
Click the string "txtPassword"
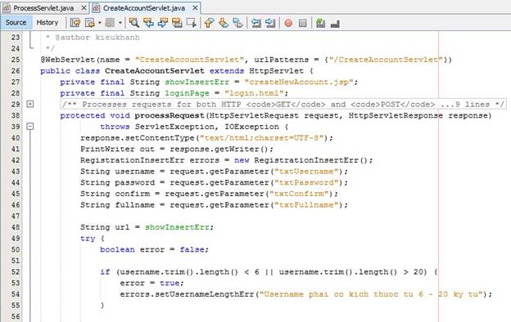tap(306, 182)
